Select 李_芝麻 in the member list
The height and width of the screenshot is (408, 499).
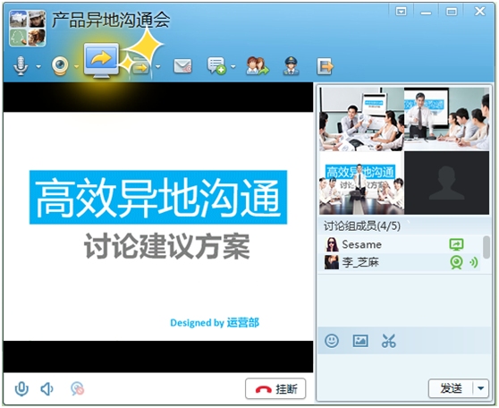tap(400, 262)
